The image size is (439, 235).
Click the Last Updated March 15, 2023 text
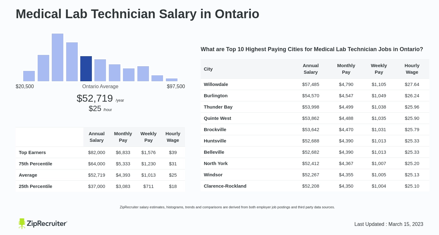point(389,224)
